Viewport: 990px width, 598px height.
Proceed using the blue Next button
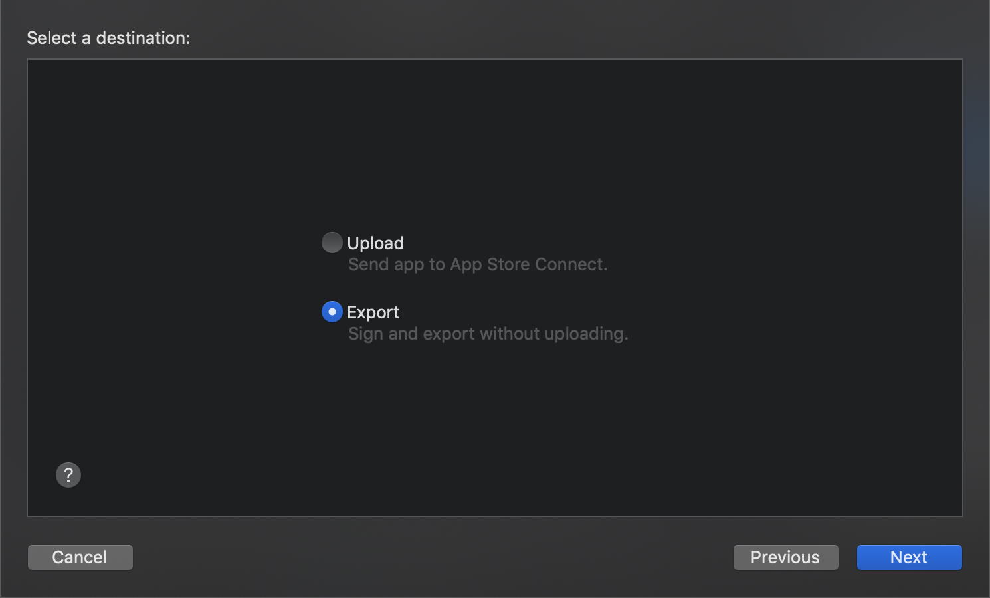point(909,557)
